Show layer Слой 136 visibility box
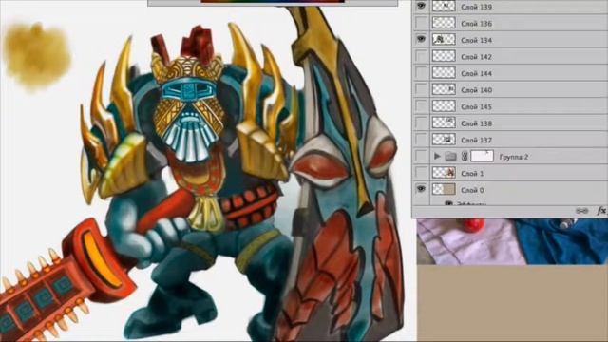Image resolution: width=608 pixels, height=342 pixels. [x=421, y=23]
